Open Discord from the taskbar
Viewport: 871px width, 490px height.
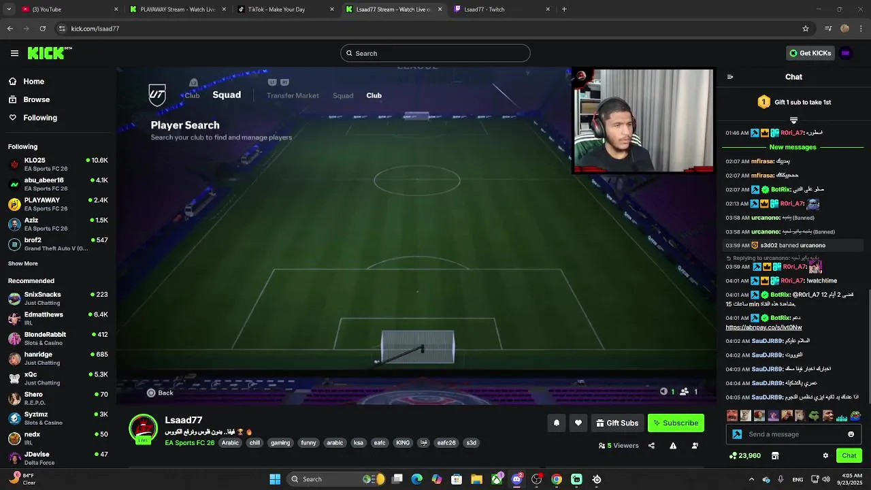(x=516, y=479)
